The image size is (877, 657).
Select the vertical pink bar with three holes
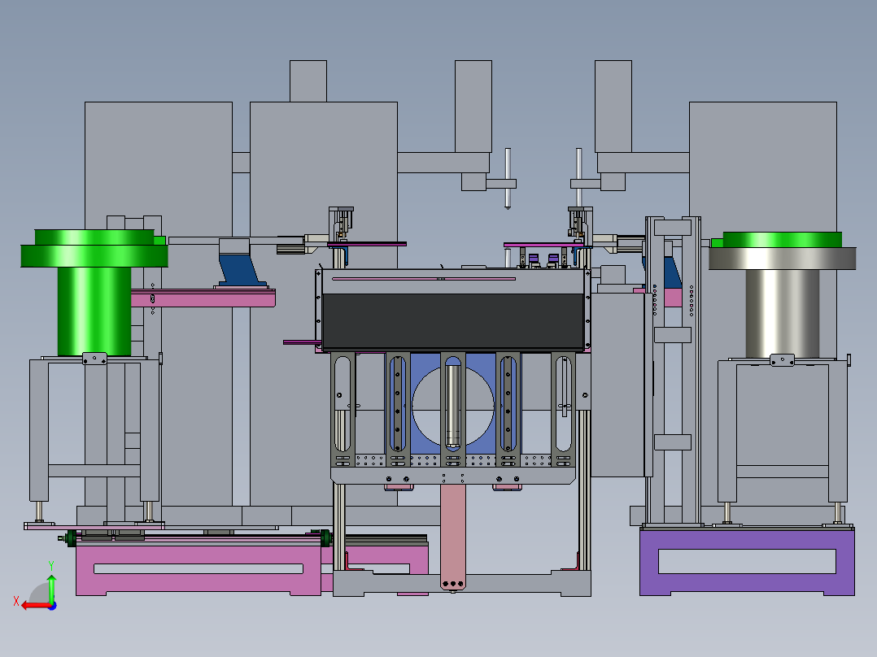(453, 537)
